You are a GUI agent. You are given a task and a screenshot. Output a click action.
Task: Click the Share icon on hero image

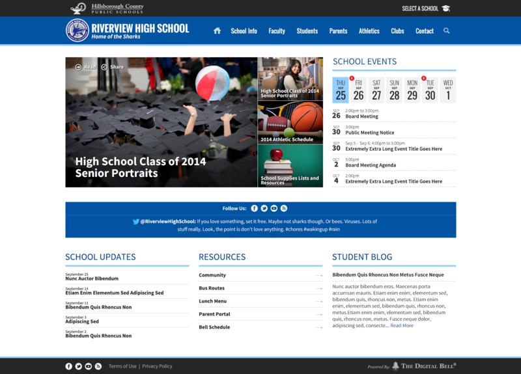105,67
